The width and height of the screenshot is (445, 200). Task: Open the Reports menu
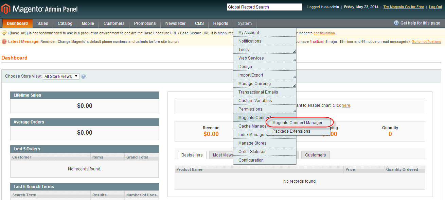pyautogui.click(x=221, y=23)
